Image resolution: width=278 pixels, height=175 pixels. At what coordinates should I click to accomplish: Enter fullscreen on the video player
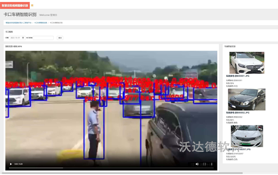point(204,164)
